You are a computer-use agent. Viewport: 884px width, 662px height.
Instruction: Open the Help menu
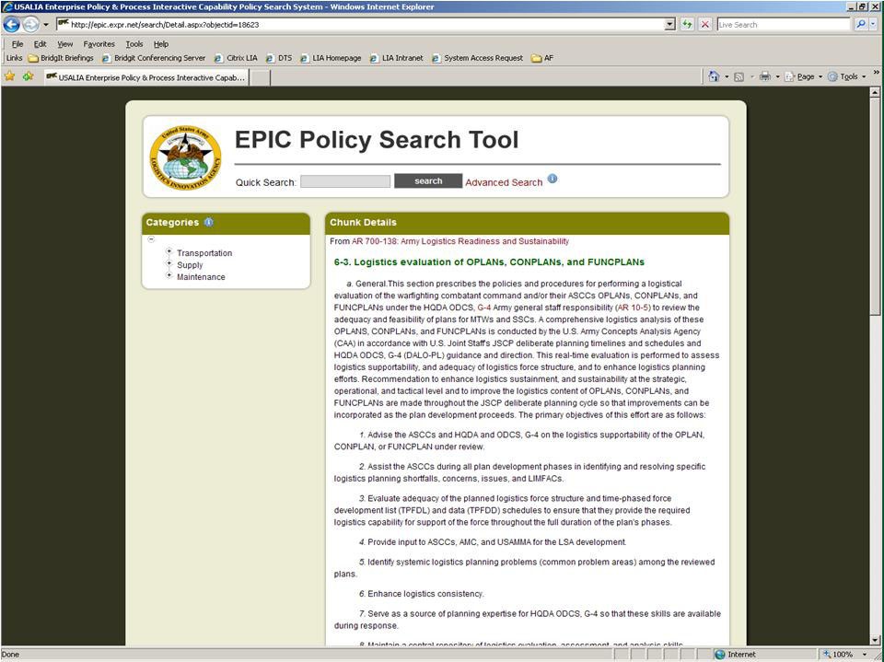(160, 44)
